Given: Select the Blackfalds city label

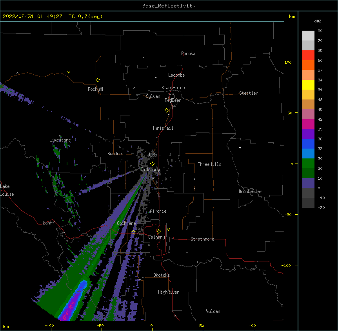Looking at the screenshot, I should click(x=173, y=88).
